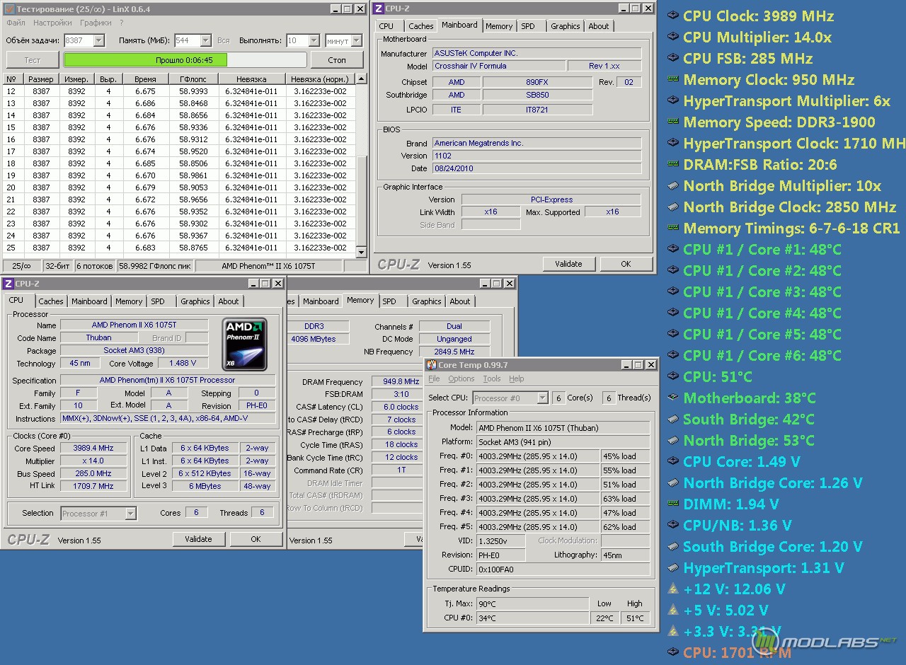Screen dimensions: 906x665
Task: Open the minutes unit dropdown in LinX
Action: pyautogui.click(x=356, y=41)
